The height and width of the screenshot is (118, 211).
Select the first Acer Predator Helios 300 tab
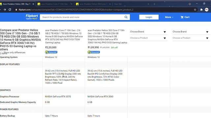[x=17, y=4]
